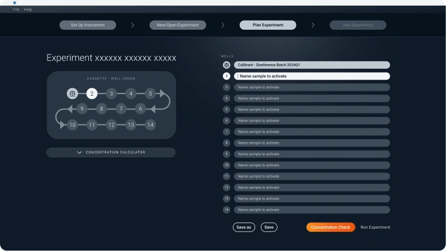Select well 14 in cassette diagram
This screenshot has width=446, height=251.
[x=150, y=125]
